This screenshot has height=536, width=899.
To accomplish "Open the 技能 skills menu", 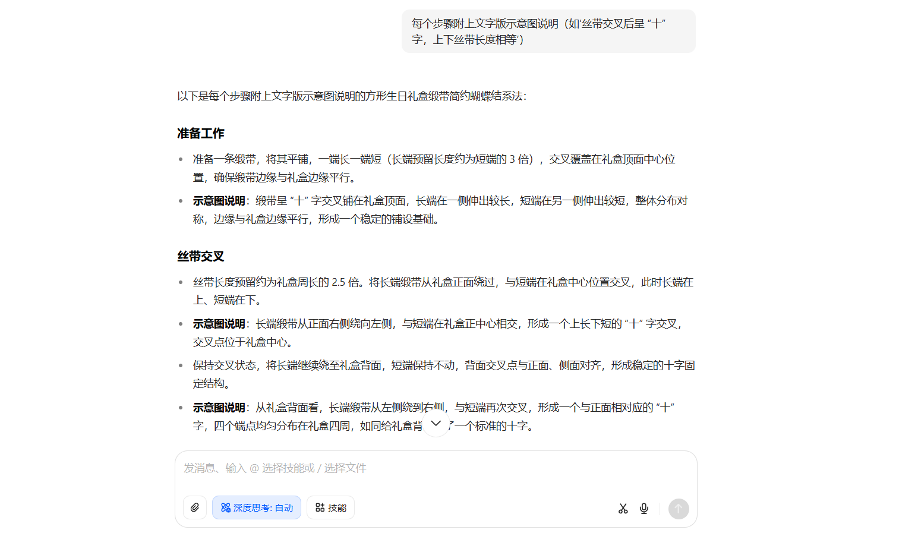I will pyautogui.click(x=330, y=507).
